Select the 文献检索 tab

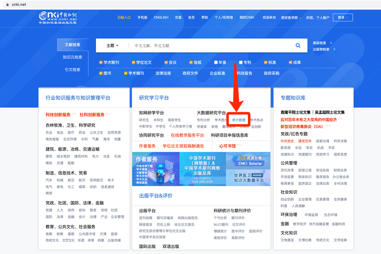(72, 45)
